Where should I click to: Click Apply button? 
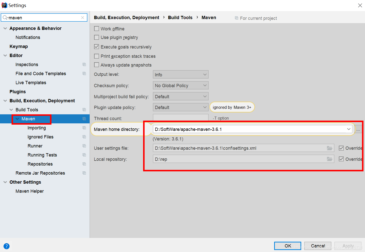pyautogui.click(x=348, y=246)
